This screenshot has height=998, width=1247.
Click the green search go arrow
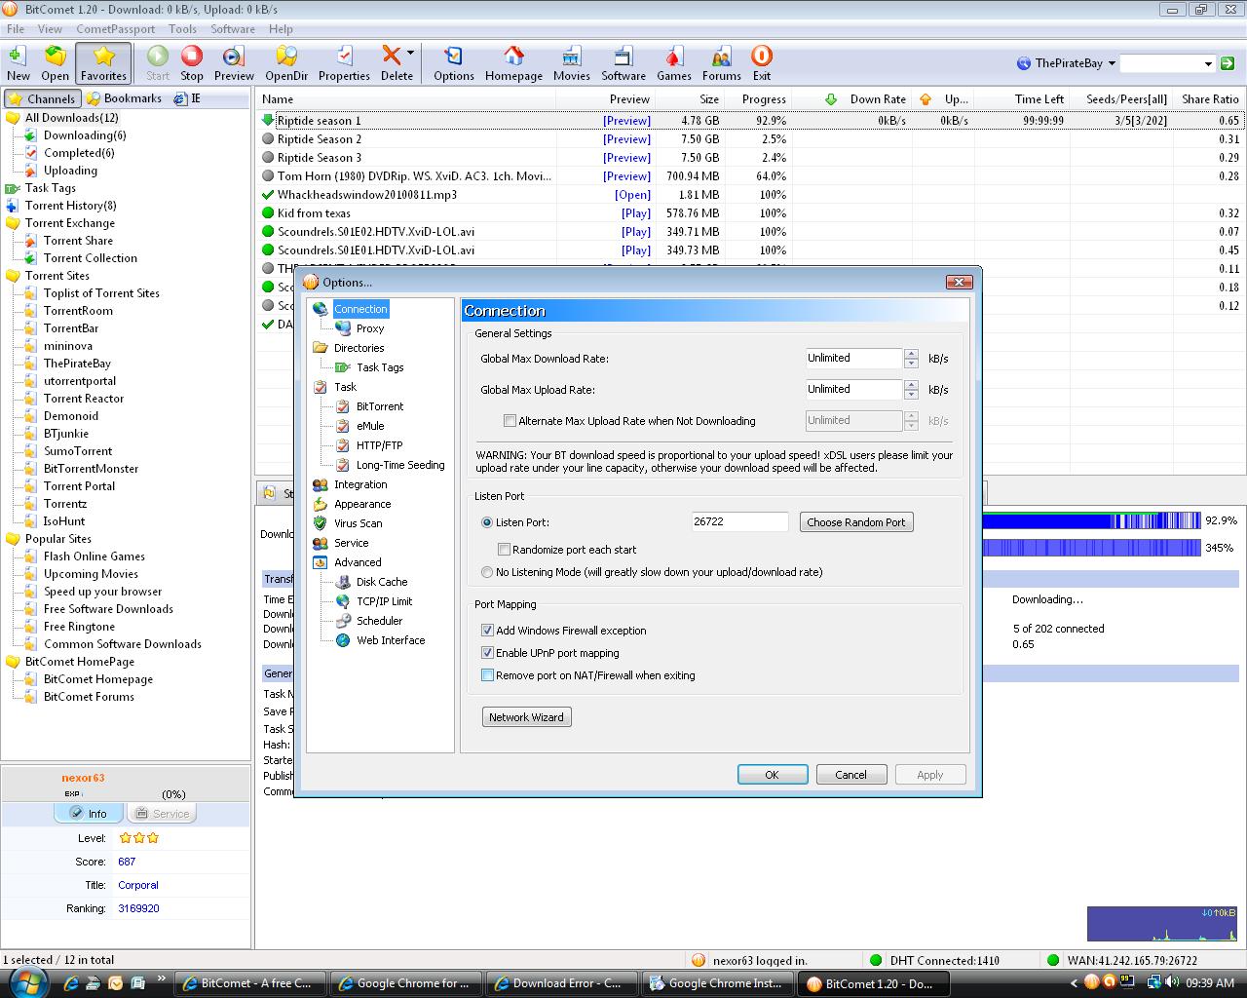point(1228,63)
